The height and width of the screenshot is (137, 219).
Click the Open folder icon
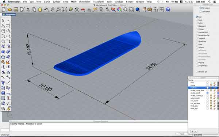[x=9, y=9]
